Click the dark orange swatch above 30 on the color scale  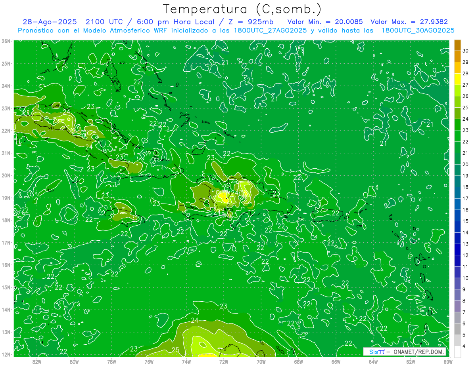(x=457, y=45)
